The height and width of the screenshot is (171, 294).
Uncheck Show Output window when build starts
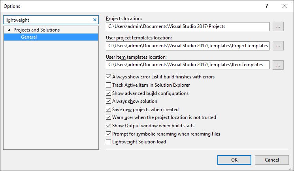pyautogui.click(x=109, y=126)
